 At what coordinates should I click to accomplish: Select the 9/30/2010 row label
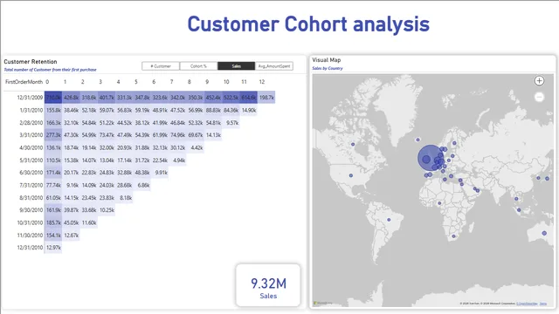31,210
